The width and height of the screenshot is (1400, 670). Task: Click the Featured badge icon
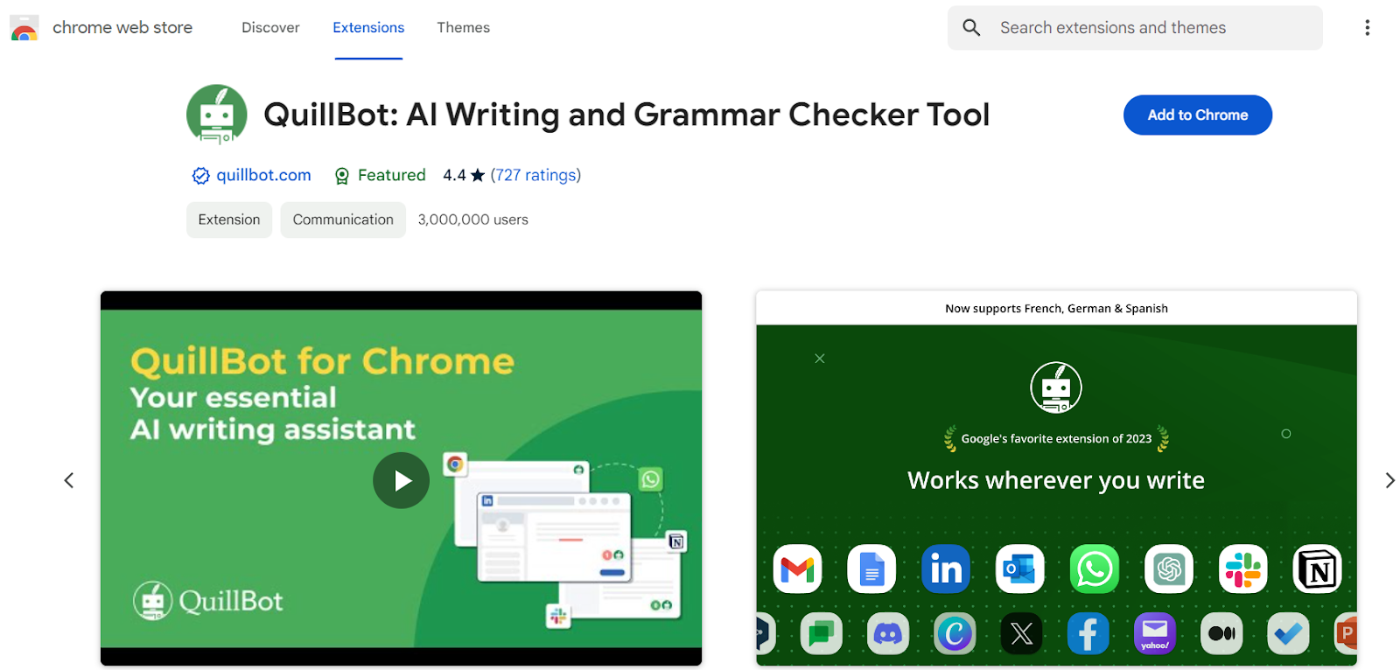point(342,176)
